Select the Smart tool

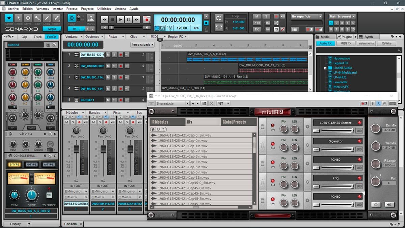click(9, 18)
